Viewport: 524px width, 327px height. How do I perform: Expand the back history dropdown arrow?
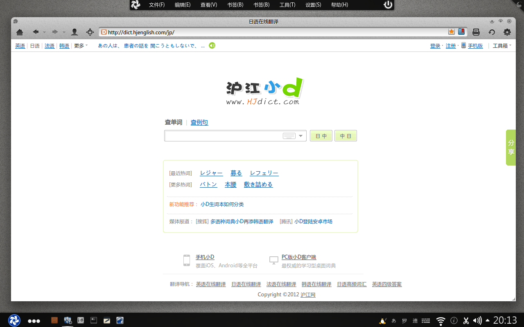click(44, 32)
